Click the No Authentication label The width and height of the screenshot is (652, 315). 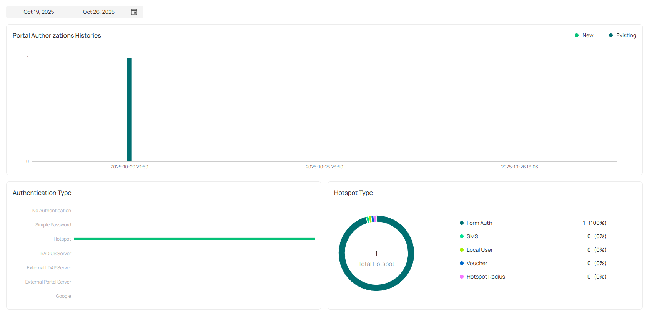click(52, 211)
